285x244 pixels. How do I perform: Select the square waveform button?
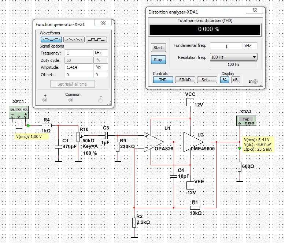(96, 40)
